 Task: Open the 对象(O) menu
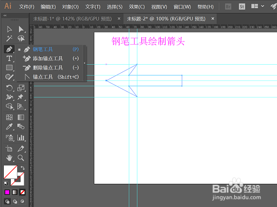70,7
